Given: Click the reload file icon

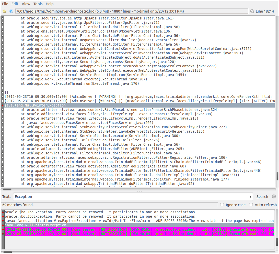Looking at the screenshot, I should point(11,11).
